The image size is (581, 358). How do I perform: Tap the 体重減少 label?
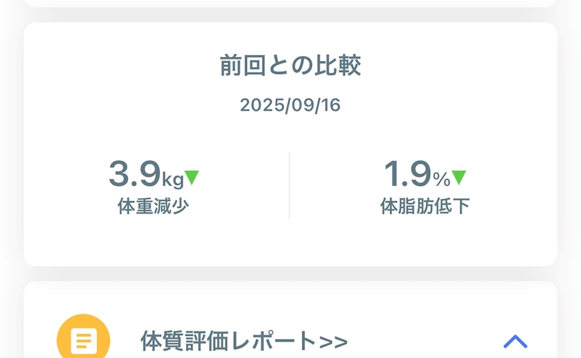point(153,206)
